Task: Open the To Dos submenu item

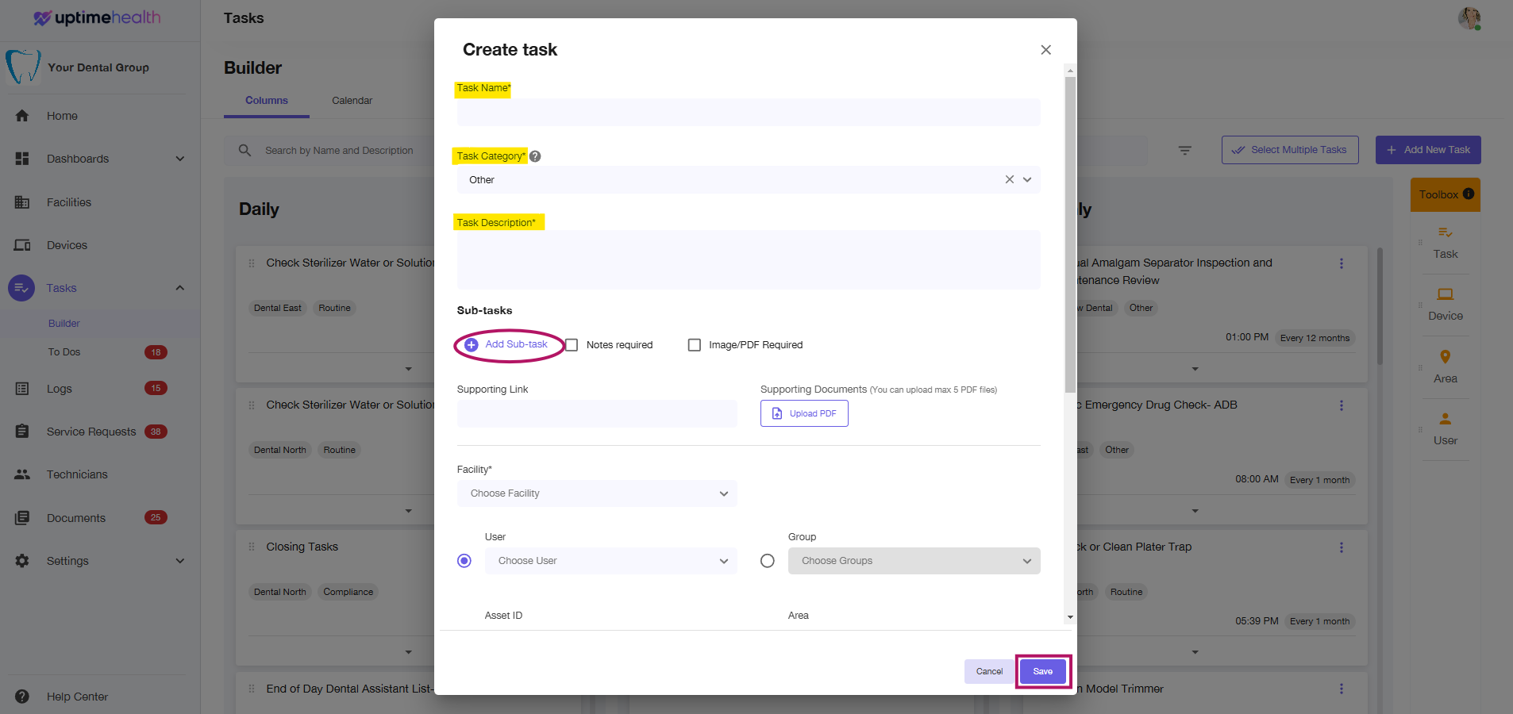Action: 64,352
